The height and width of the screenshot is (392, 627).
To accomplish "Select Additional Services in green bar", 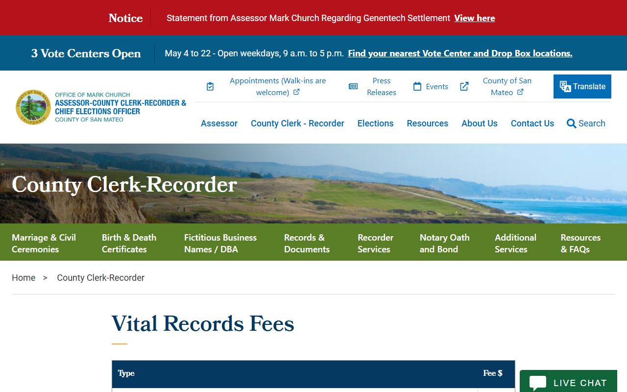I will click(x=515, y=243).
